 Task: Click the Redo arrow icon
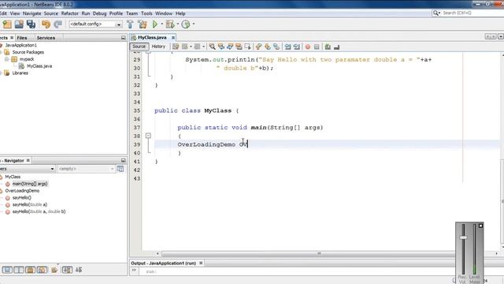(57, 24)
